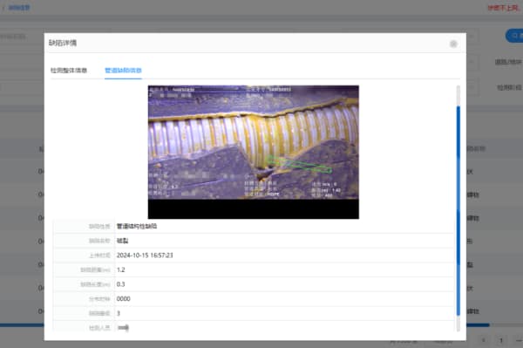Click the next page arrow in pagination
The image size is (523, 348).
(519, 340)
